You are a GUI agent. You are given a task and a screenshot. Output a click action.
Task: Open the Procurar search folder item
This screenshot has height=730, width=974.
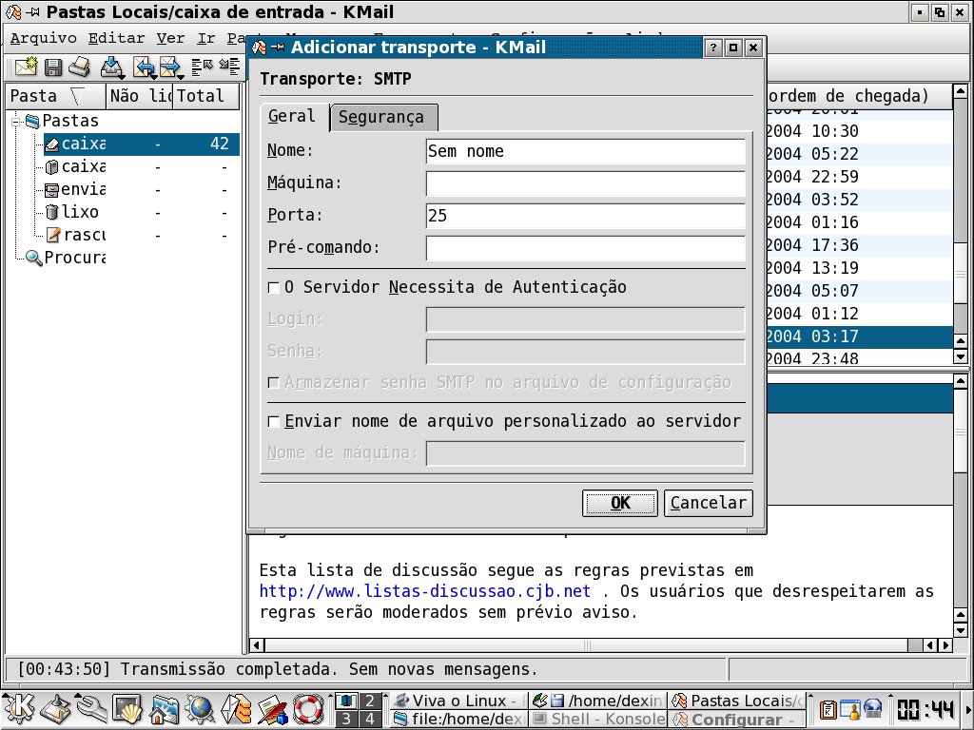point(66,258)
